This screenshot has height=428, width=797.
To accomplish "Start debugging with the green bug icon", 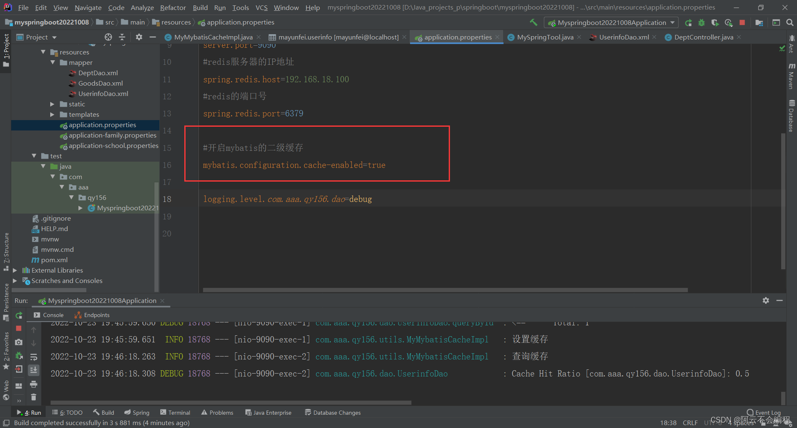I will (702, 23).
